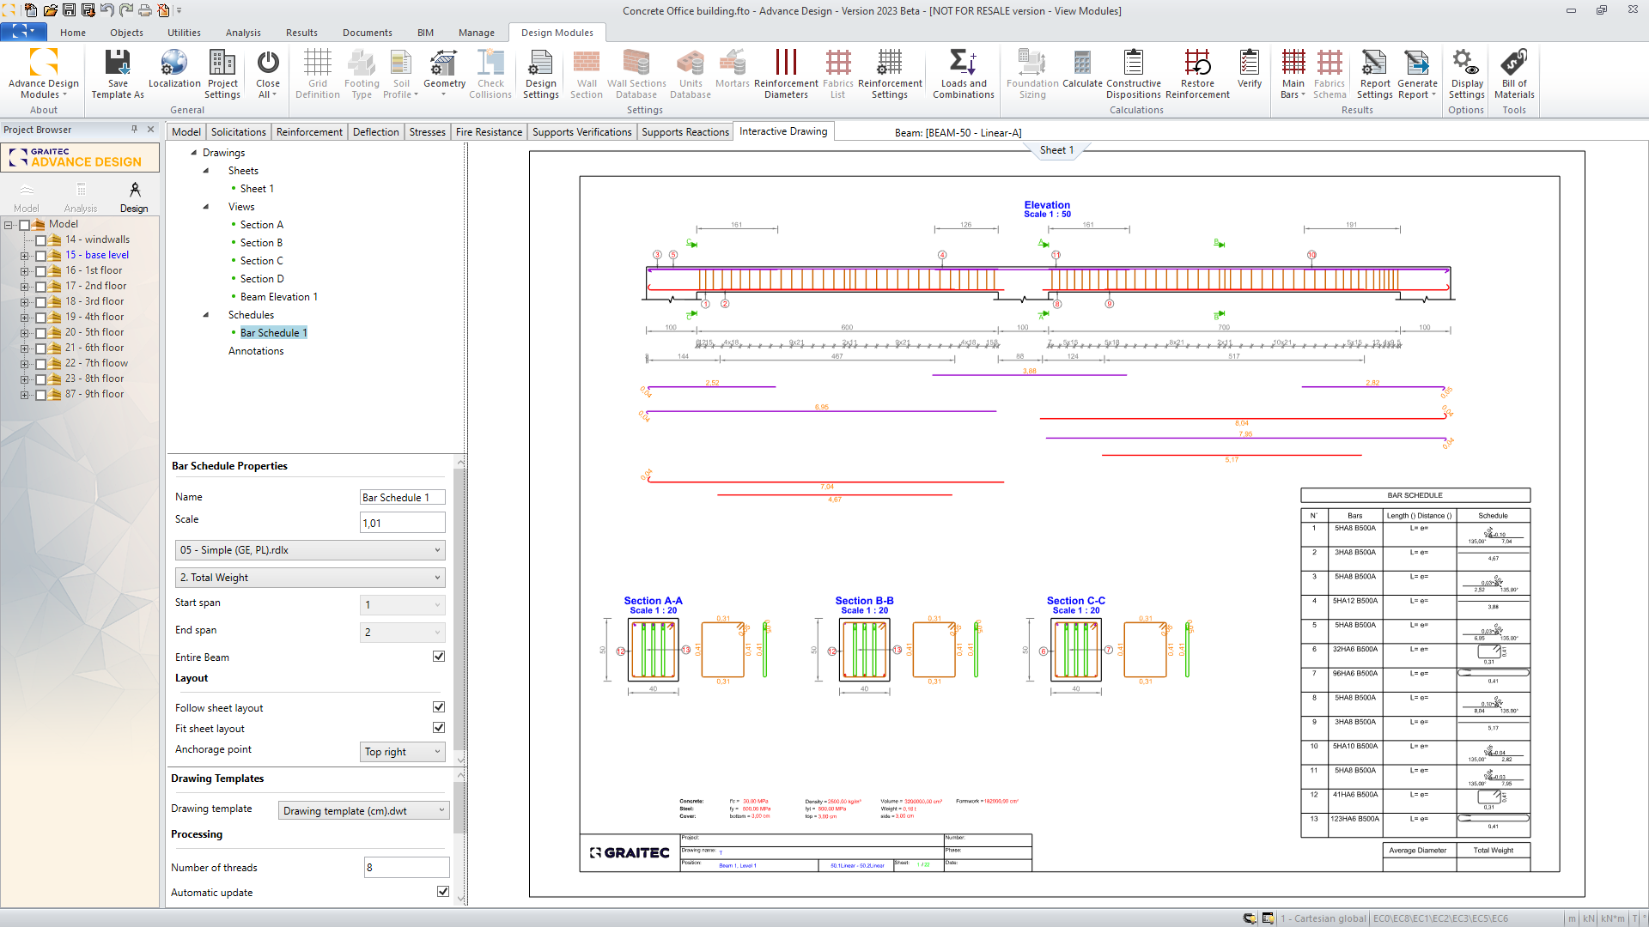
Task: Open the Start span dropdown
Action: pos(402,605)
